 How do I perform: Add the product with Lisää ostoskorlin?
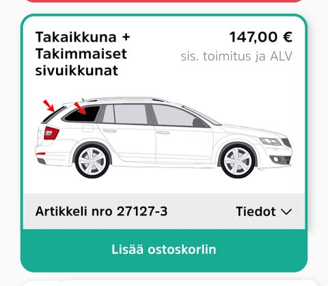pos(164,250)
